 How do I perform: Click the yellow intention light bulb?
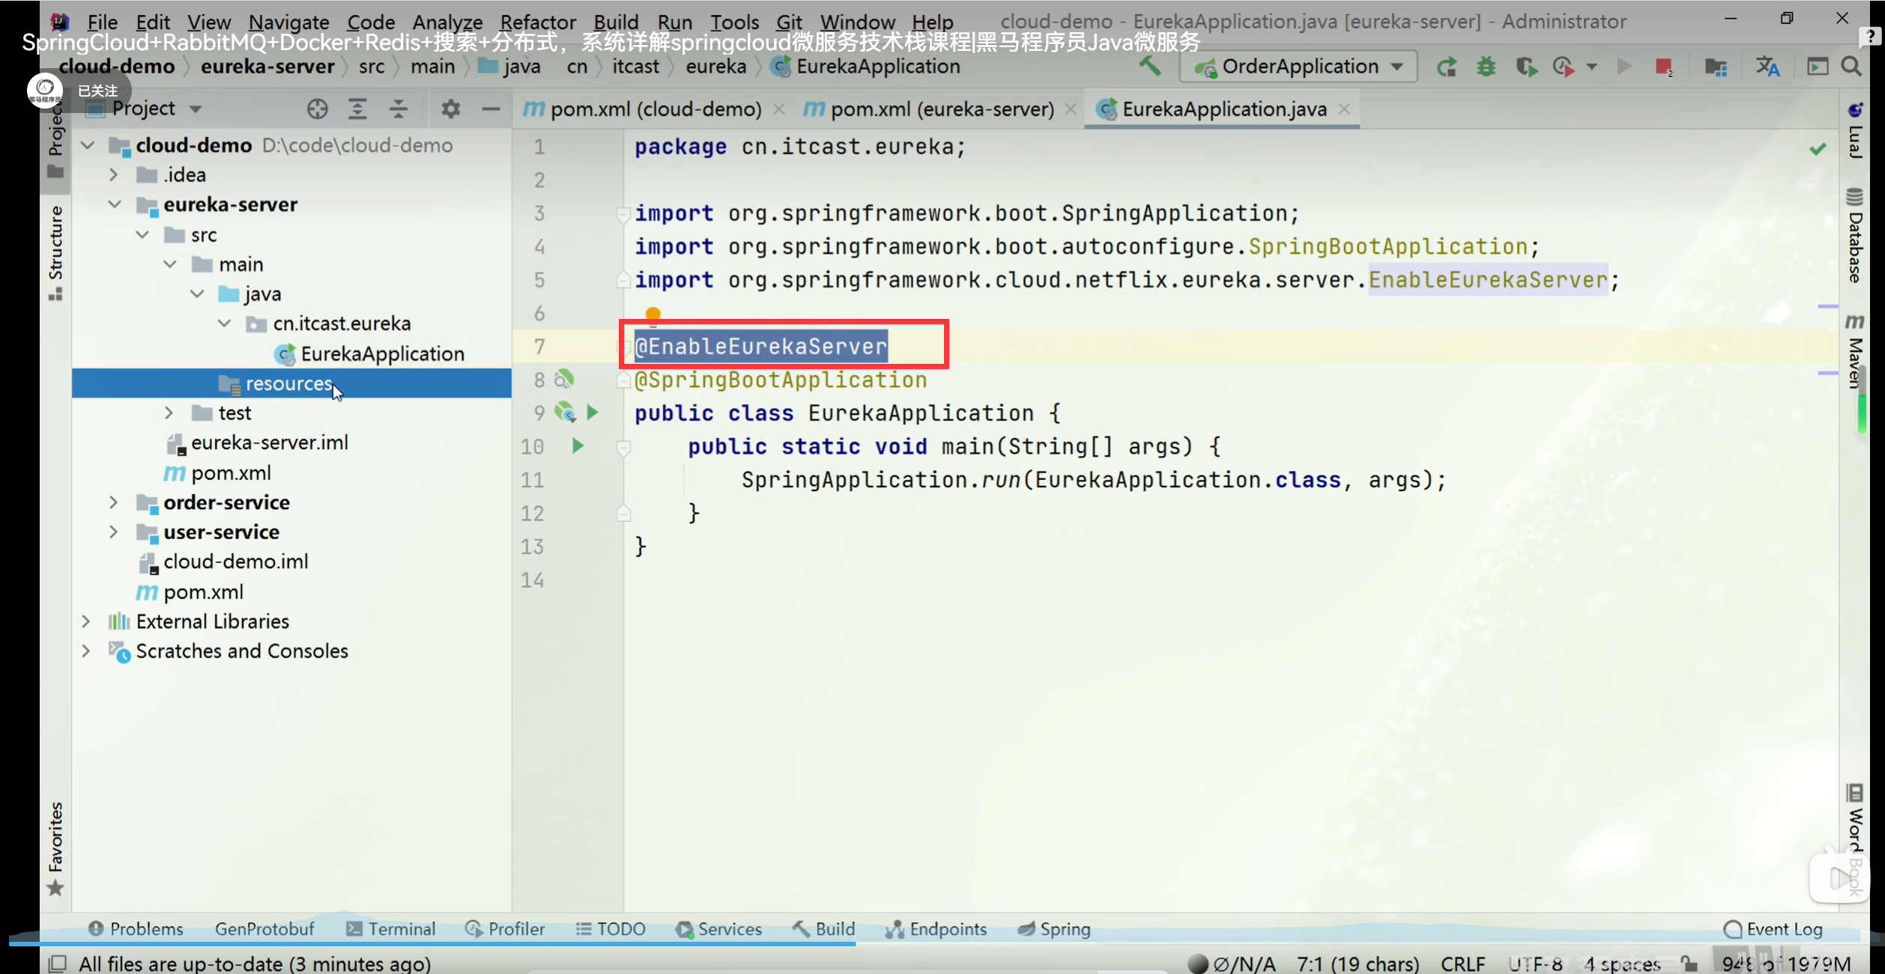point(653,314)
